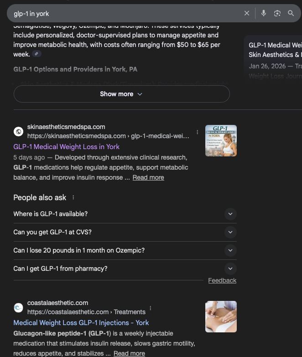Image resolution: width=302 pixels, height=357 pixels.
Task: Open "GLP-1 Medical Weight Loss in York" link
Action: [67, 147]
